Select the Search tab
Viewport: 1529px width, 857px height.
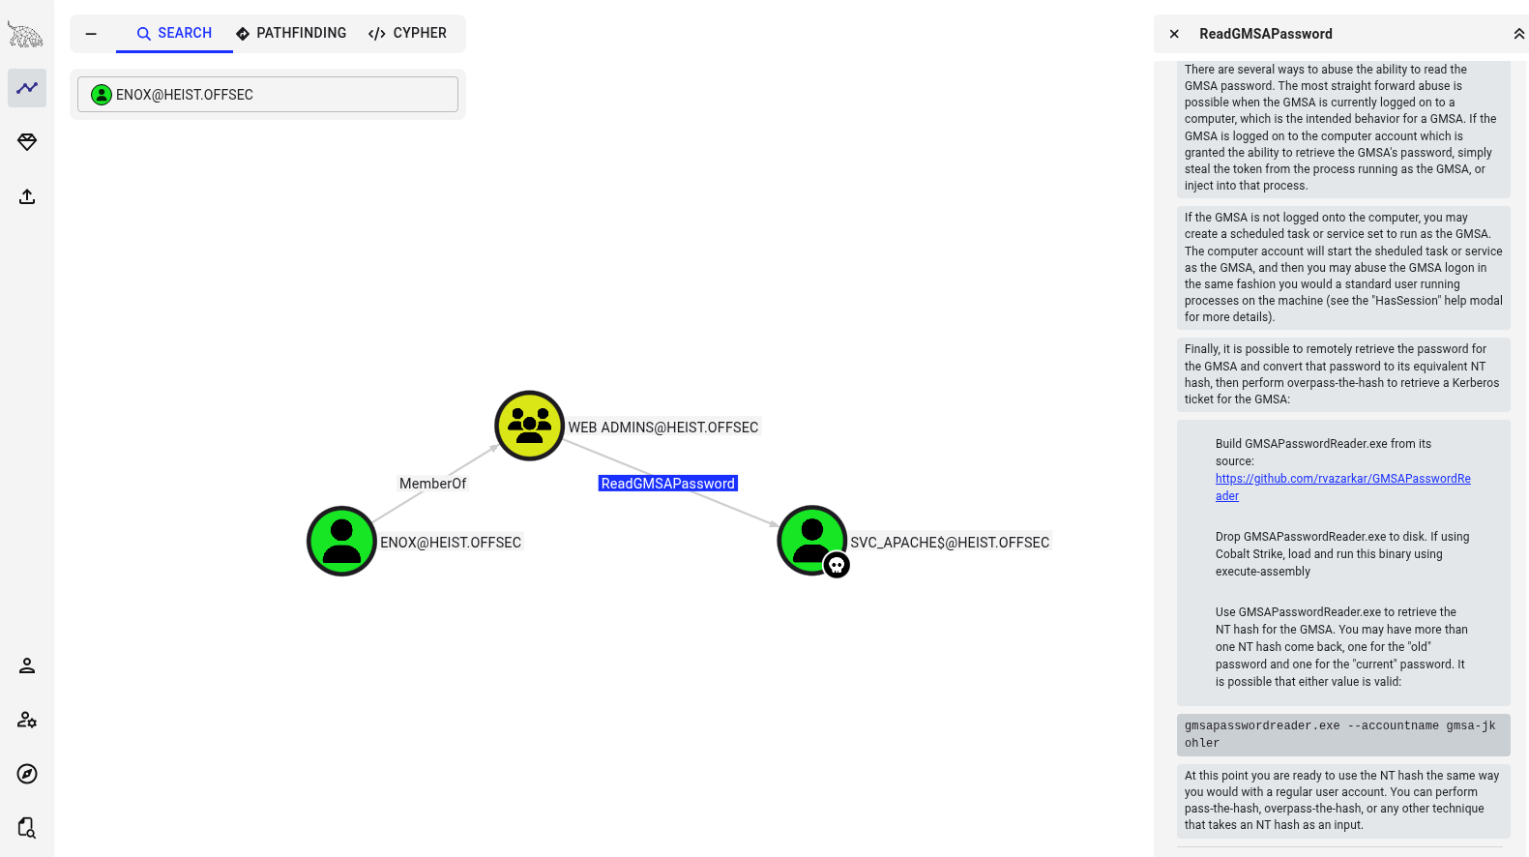(x=174, y=33)
